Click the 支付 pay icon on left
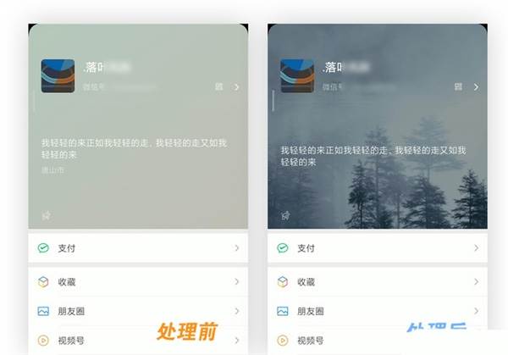The height and width of the screenshot is (355, 508). pos(43,248)
